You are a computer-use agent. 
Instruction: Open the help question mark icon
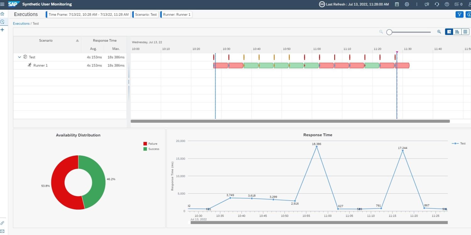tap(447, 4)
